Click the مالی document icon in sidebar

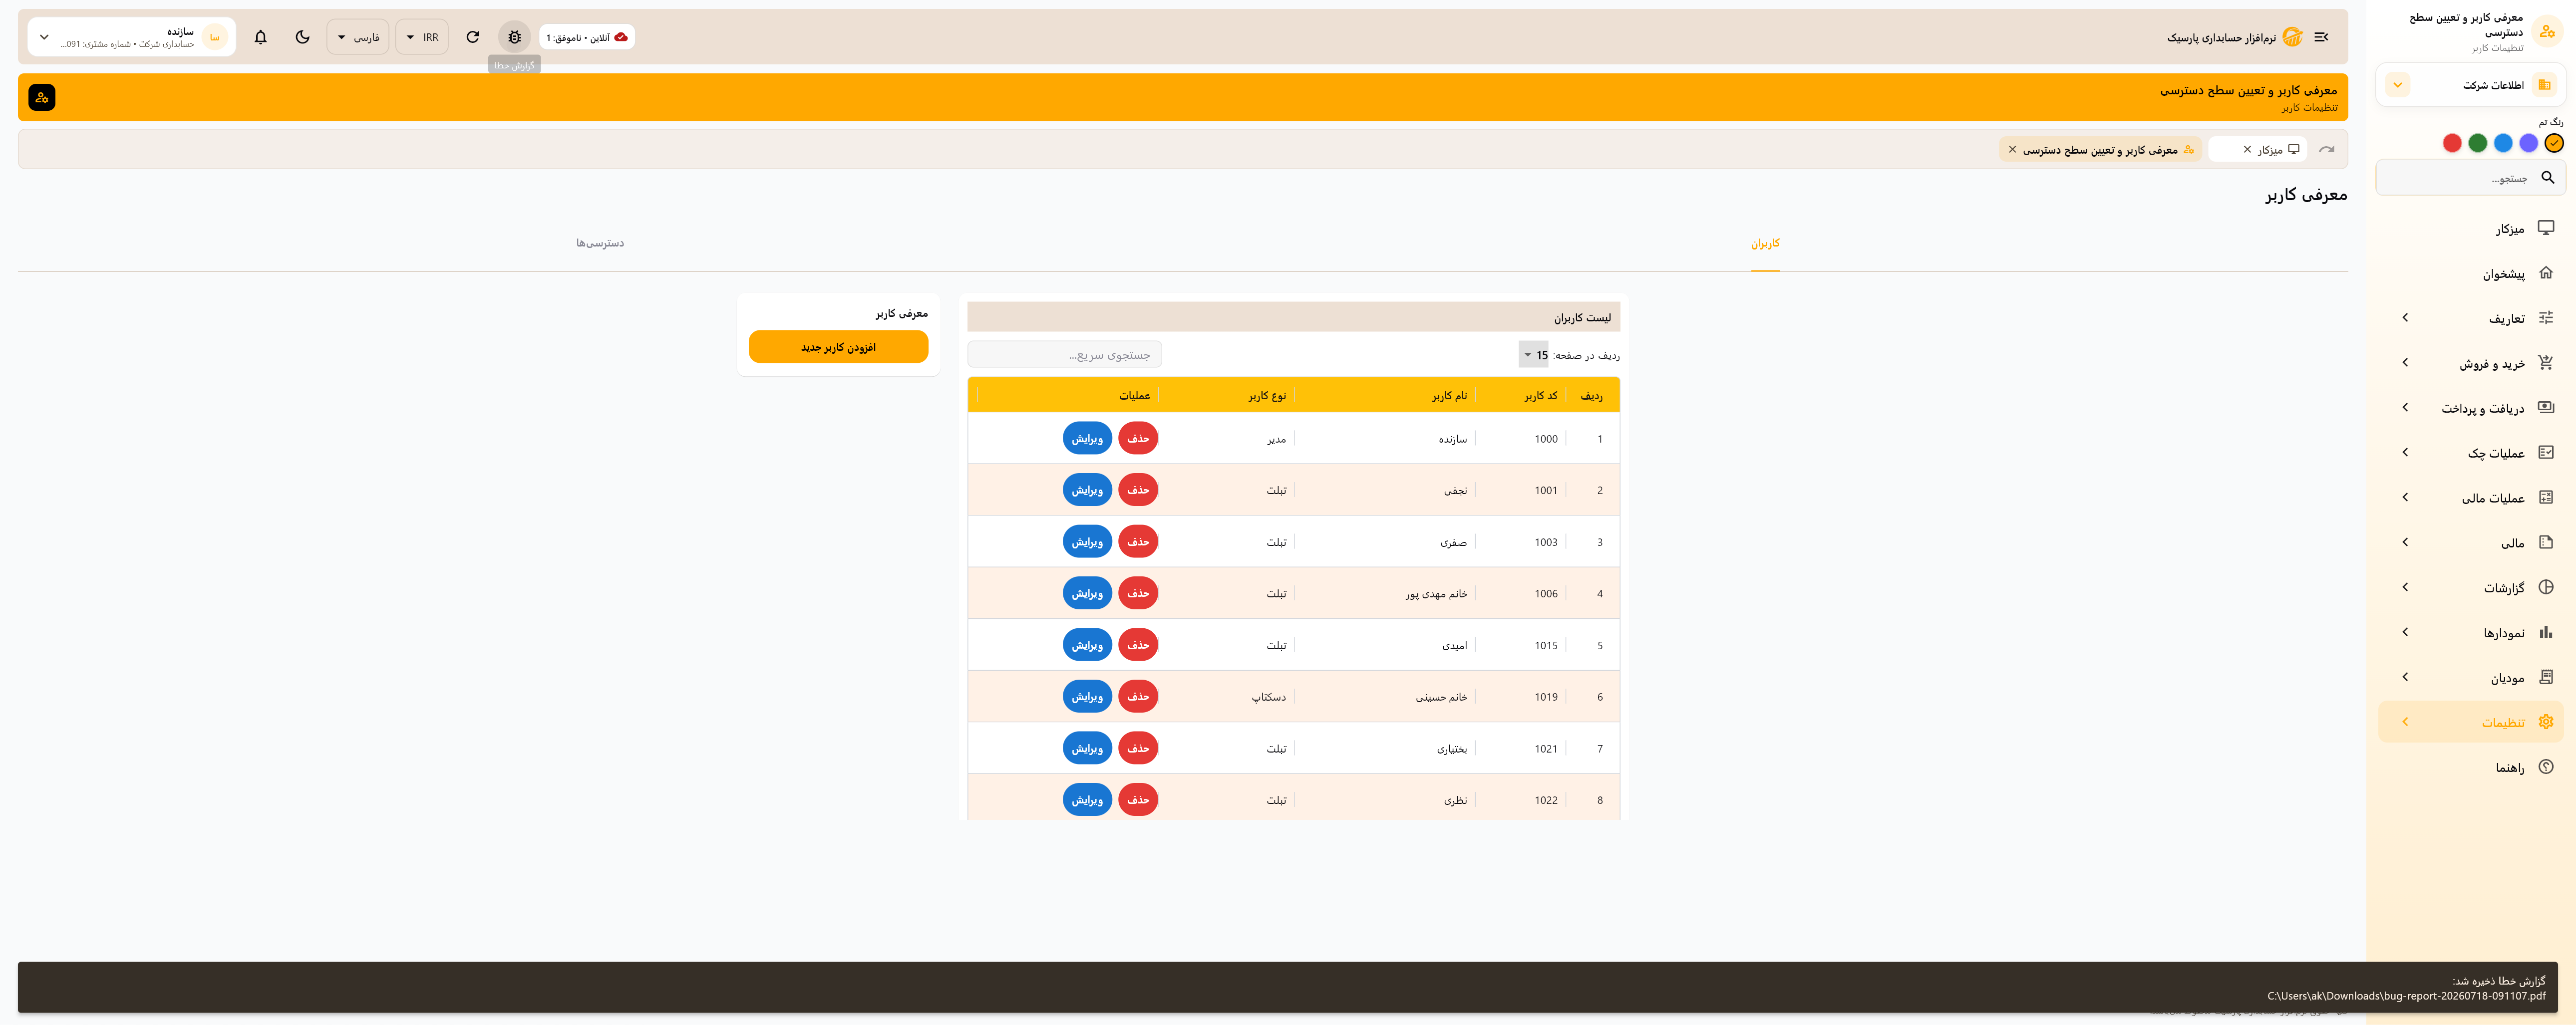click(x=2546, y=542)
